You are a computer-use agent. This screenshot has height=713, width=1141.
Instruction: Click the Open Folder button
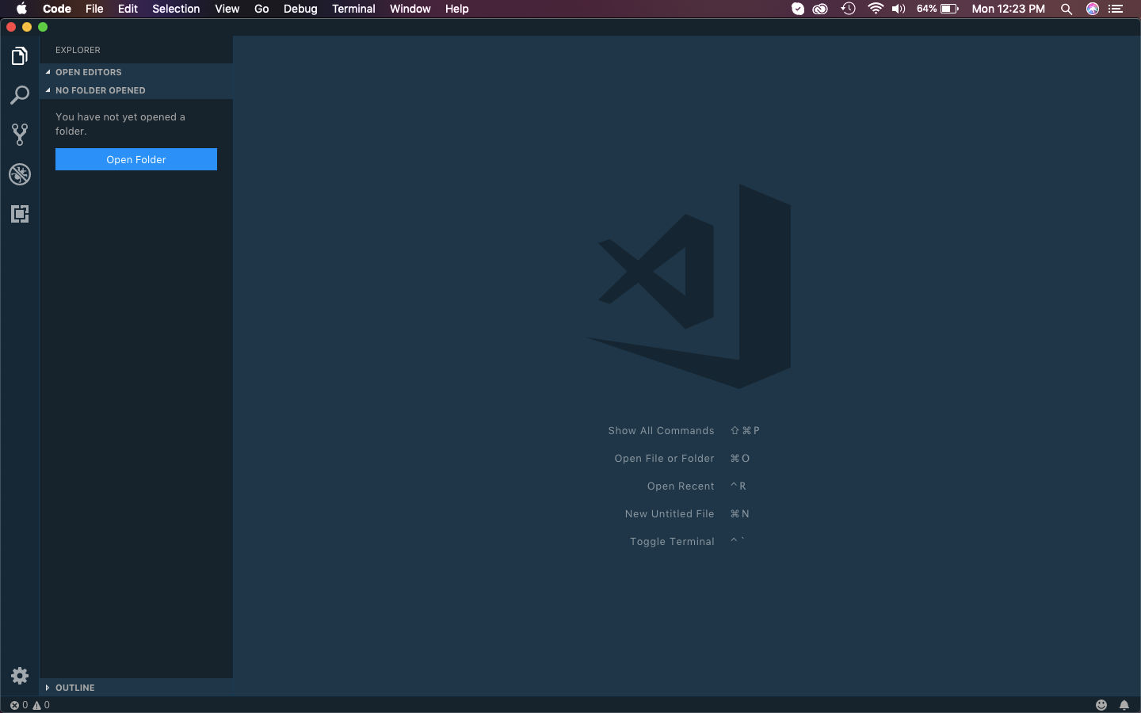click(136, 159)
